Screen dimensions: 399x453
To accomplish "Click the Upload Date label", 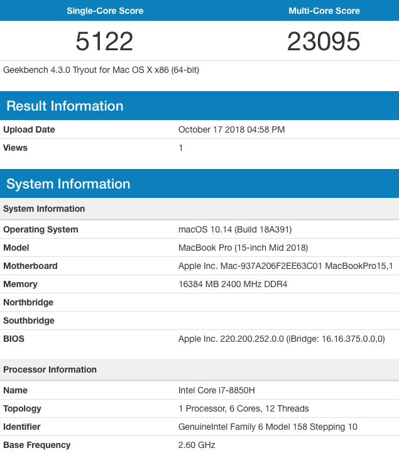I will click(x=29, y=129).
